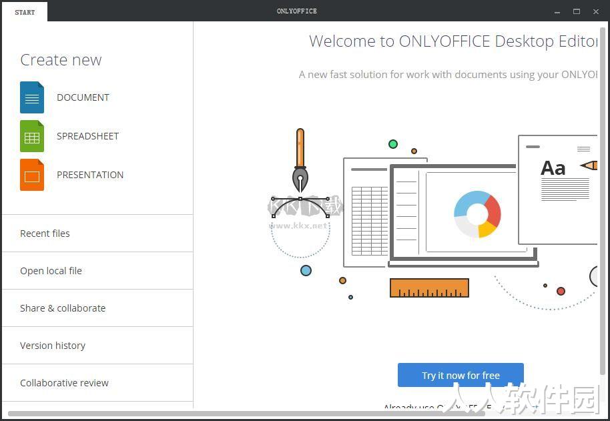Choose Open local file
610x421 pixels.
pyautogui.click(x=97, y=271)
